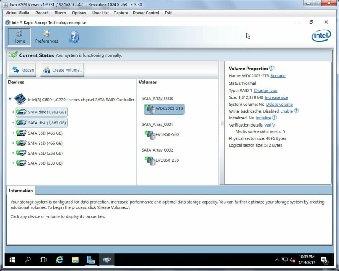The height and width of the screenshot is (271, 339).
Task: Click the Create Volume button
Action: click(62, 70)
